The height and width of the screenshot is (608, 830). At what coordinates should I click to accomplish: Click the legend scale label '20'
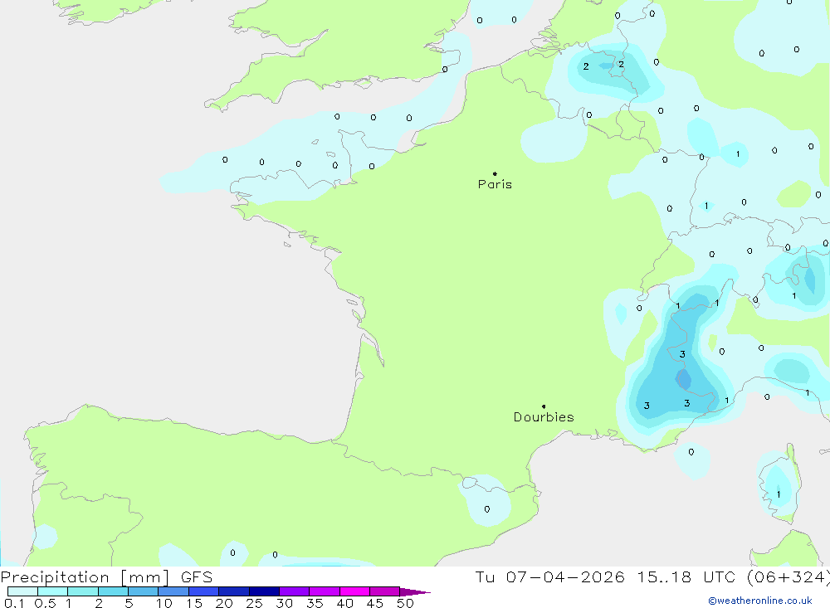tap(224, 603)
